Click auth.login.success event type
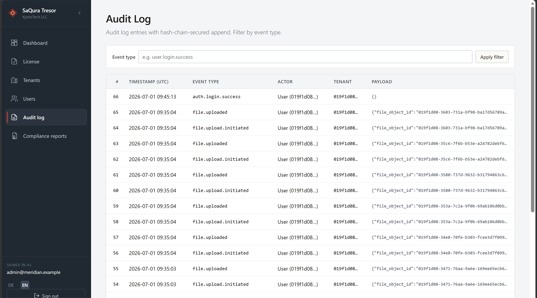Screen dimensions: 537x298 pyautogui.click(x=216, y=97)
